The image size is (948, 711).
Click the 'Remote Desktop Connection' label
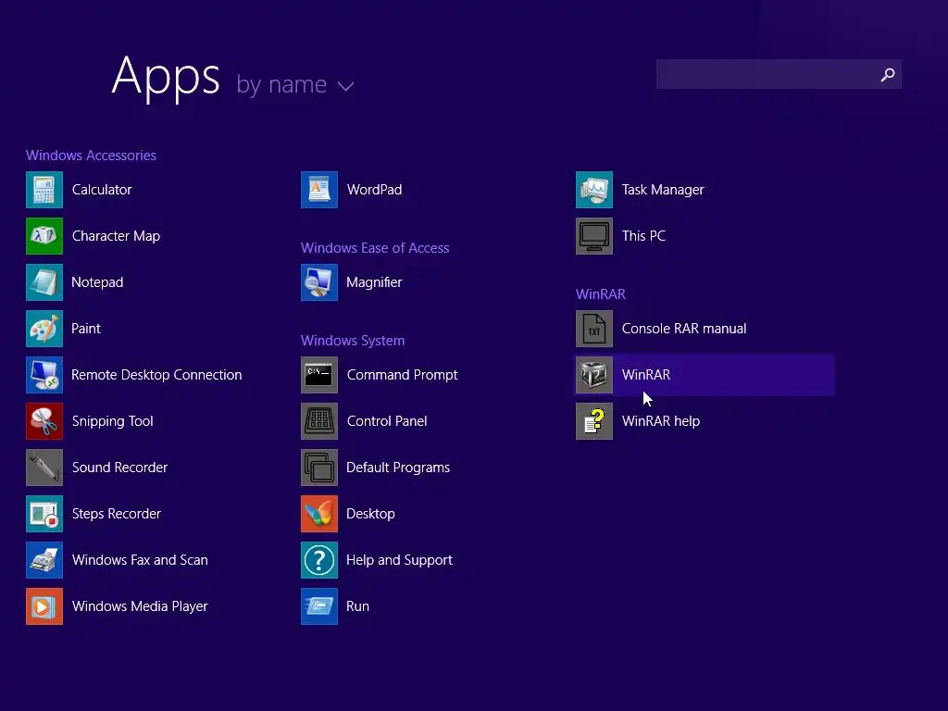click(156, 375)
